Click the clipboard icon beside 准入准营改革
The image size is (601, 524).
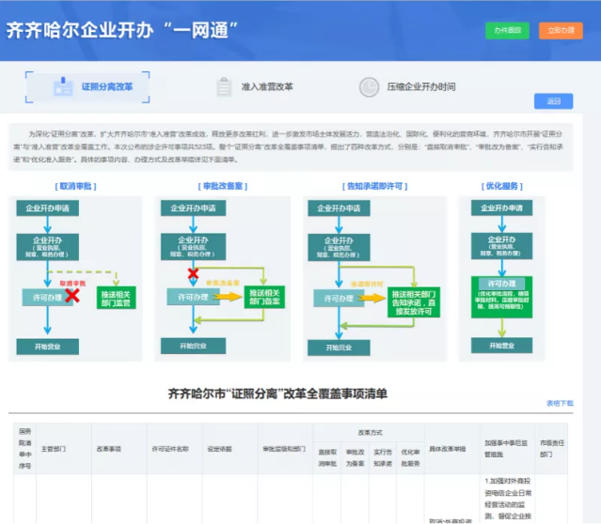223,87
